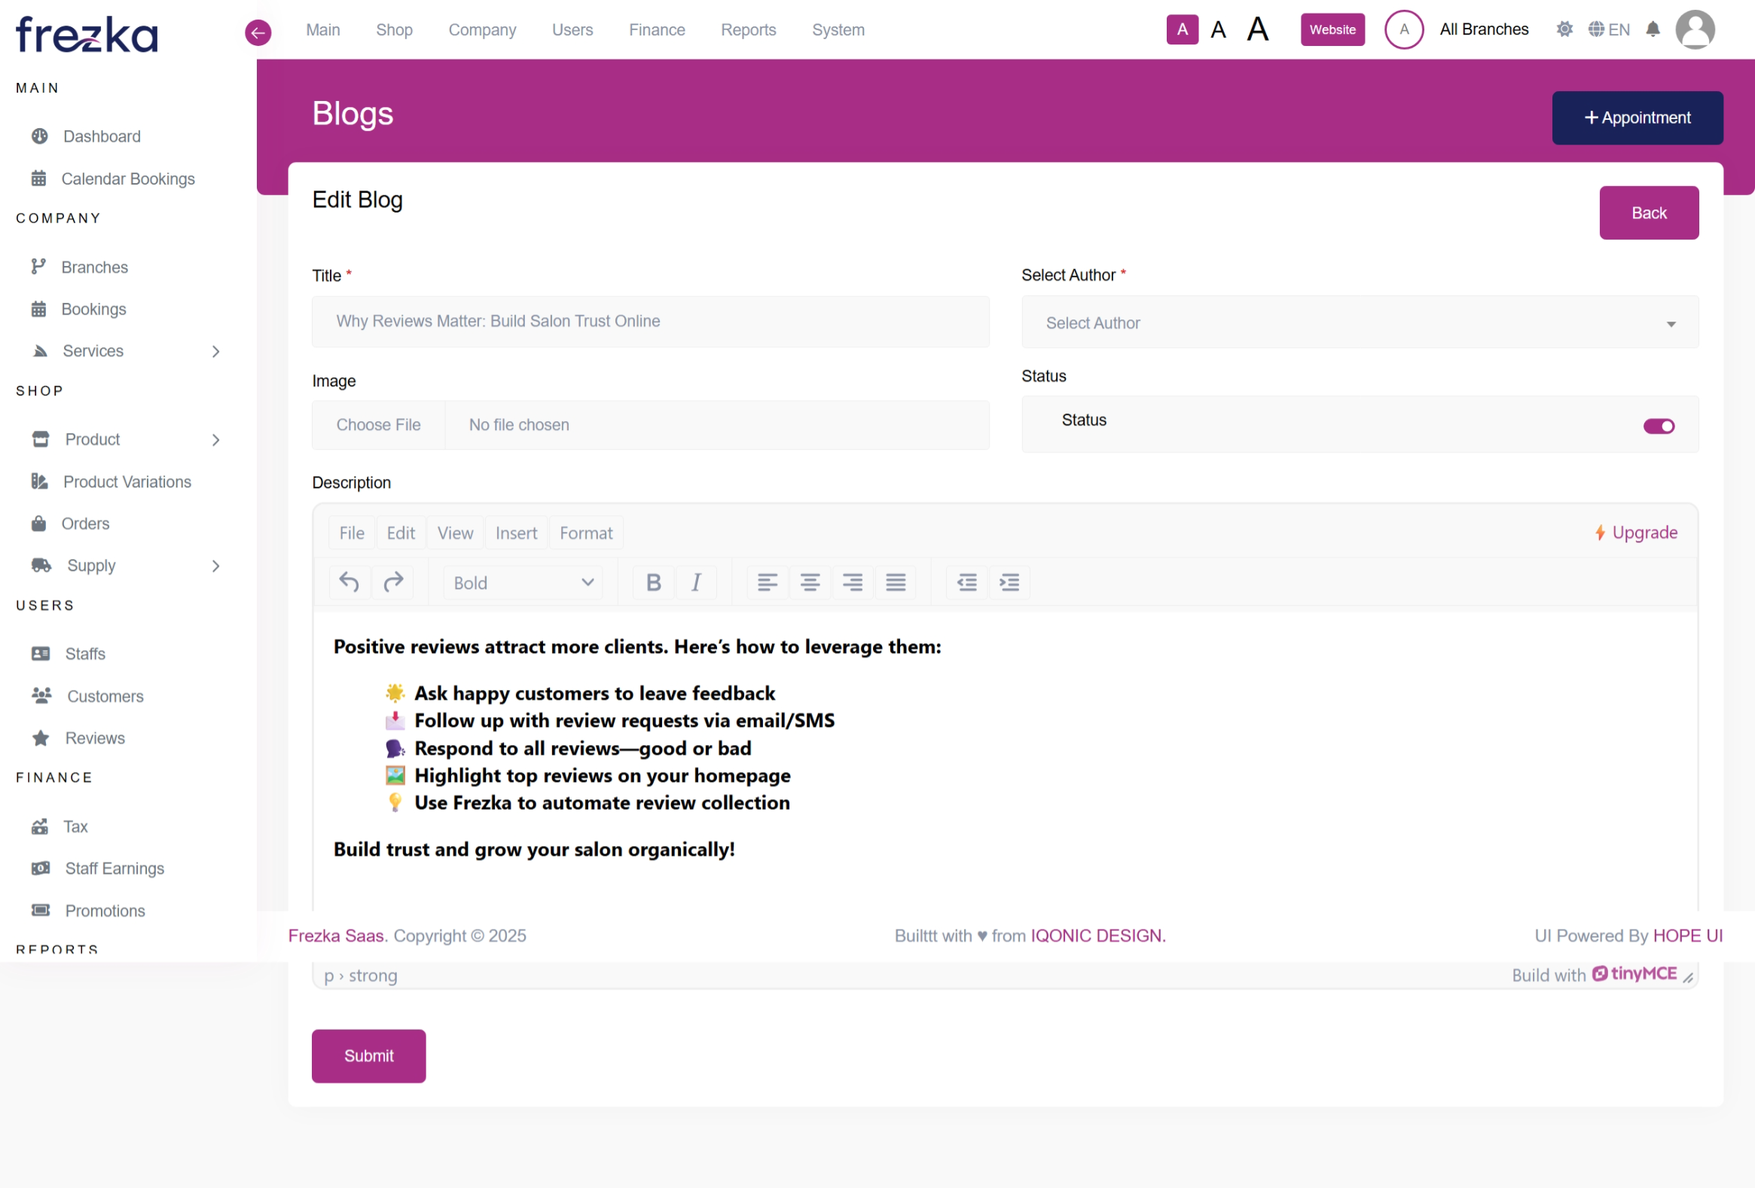Open the notifications bell
1755x1188 pixels.
[x=1653, y=29]
